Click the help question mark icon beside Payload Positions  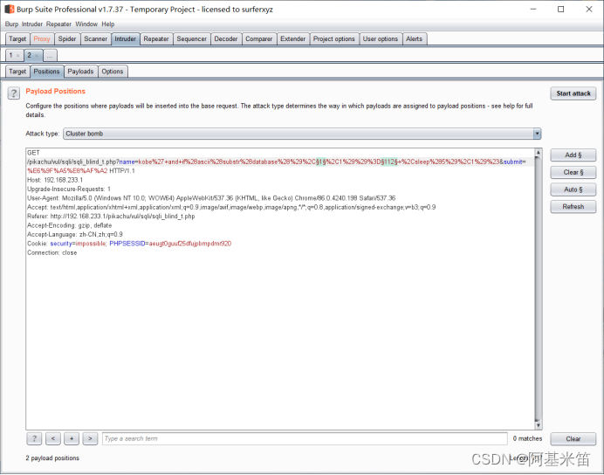14,93
